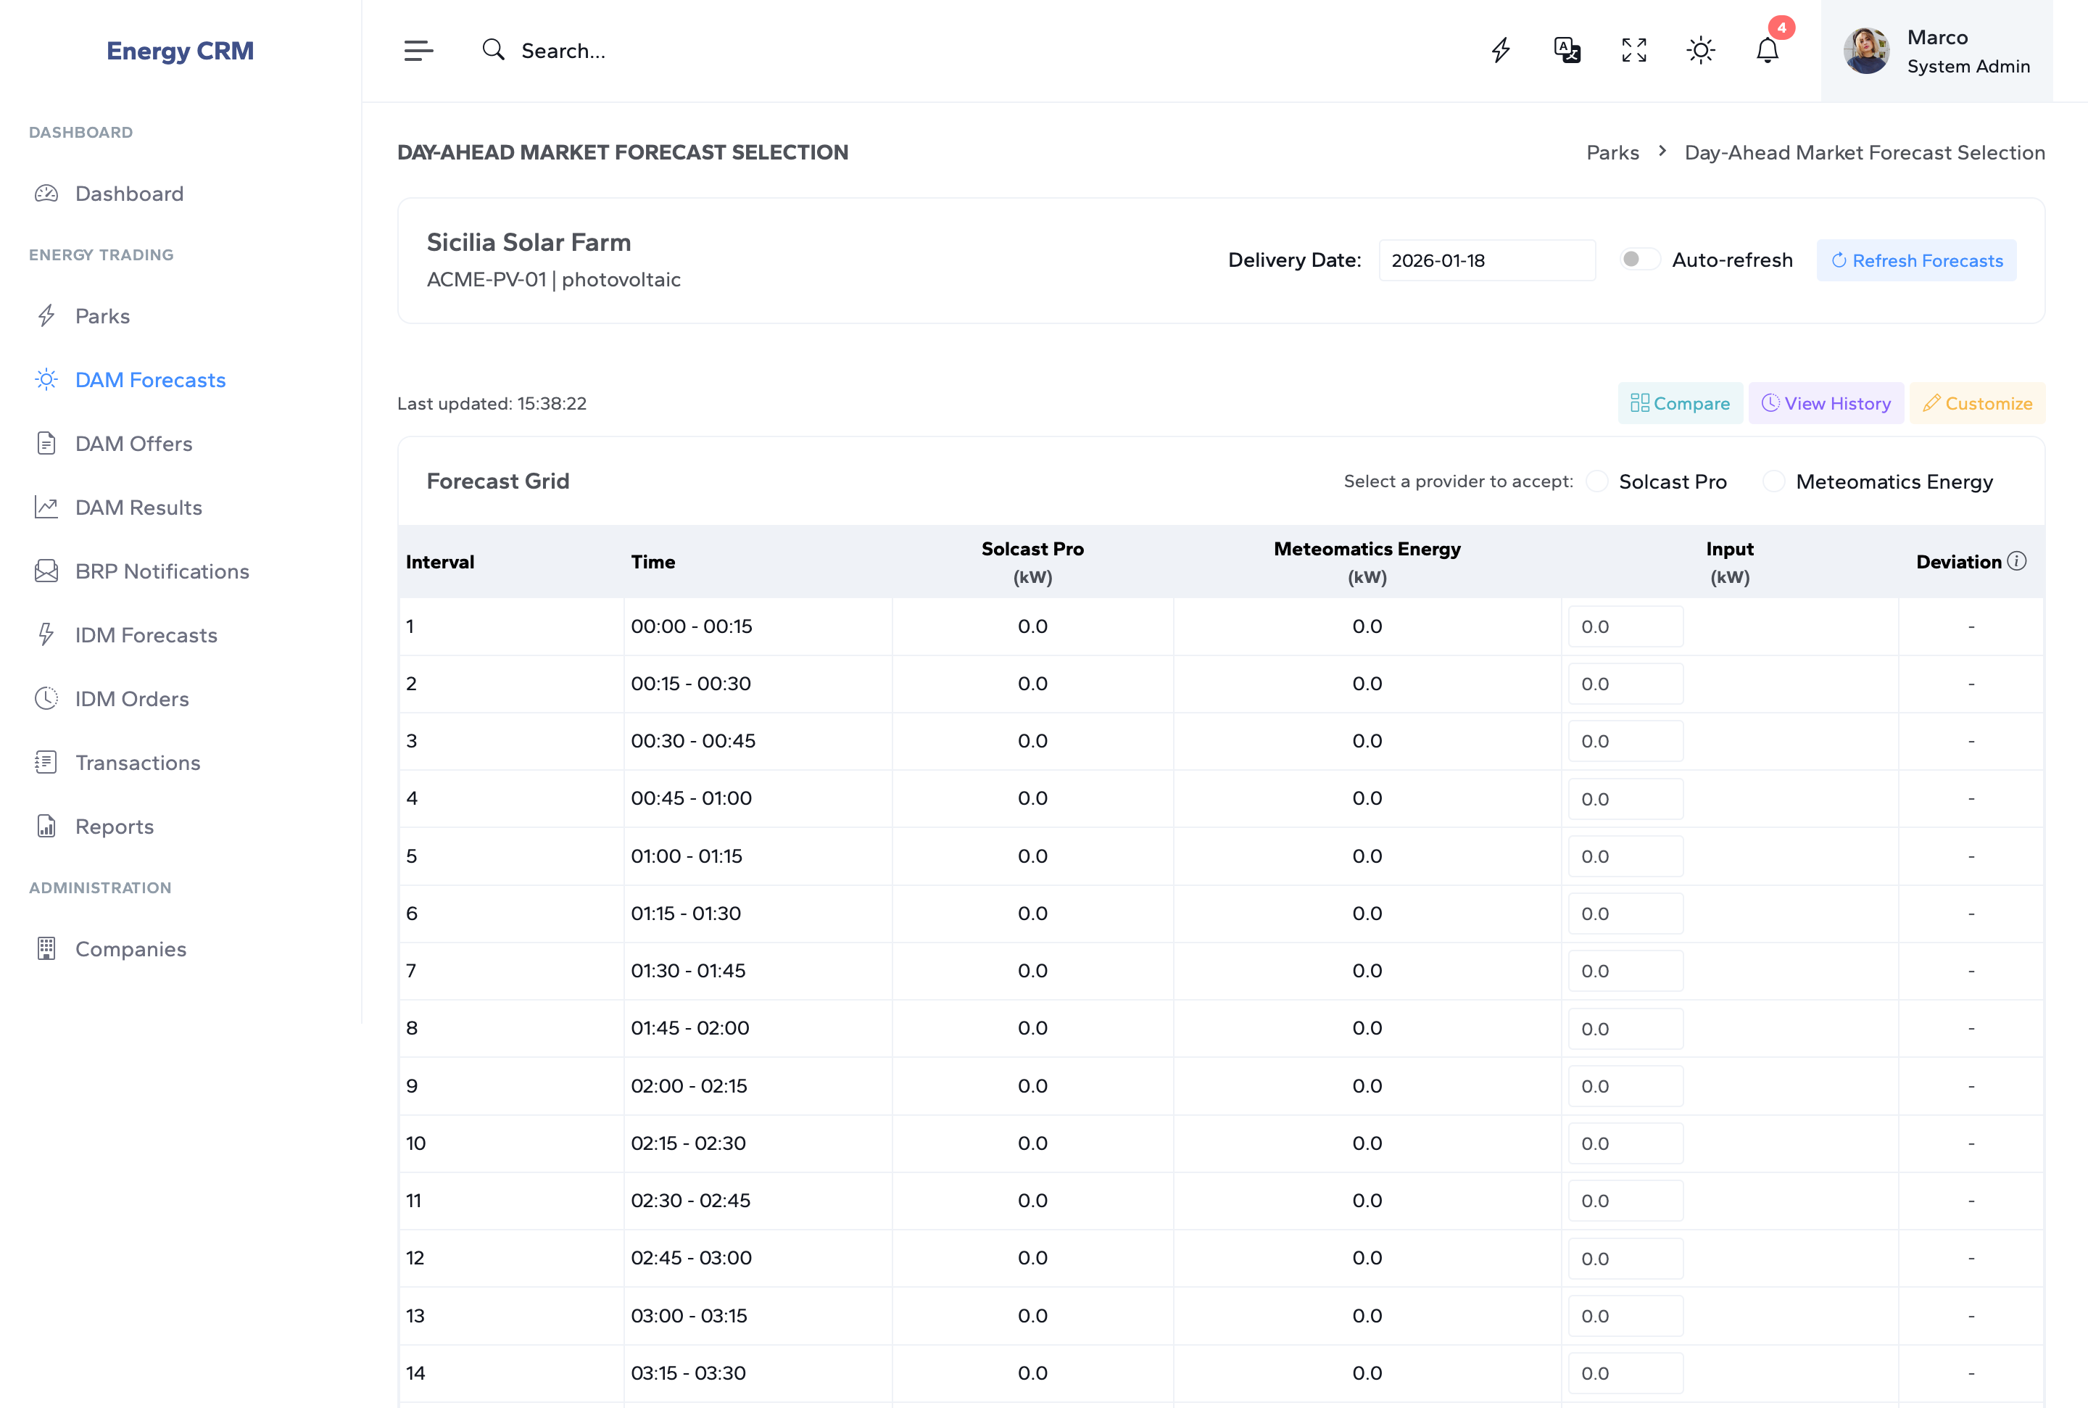The image size is (2088, 1408).
Task: Click the hamburger menu toggle icon
Action: coord(418,50)
